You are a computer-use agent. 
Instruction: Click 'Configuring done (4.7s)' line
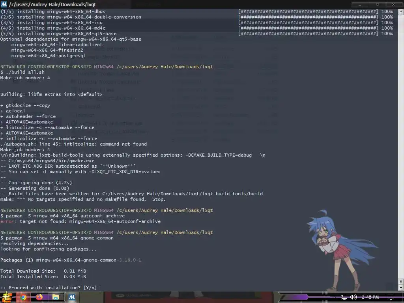[x=36, y=183]
